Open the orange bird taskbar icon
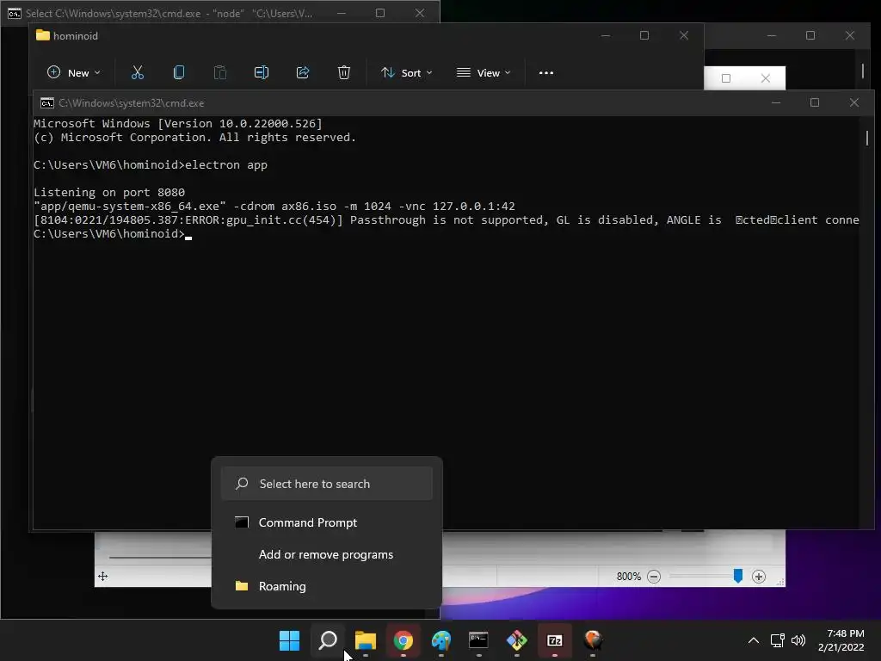Viewport: 881px width, 661px height. pos(593,640)
